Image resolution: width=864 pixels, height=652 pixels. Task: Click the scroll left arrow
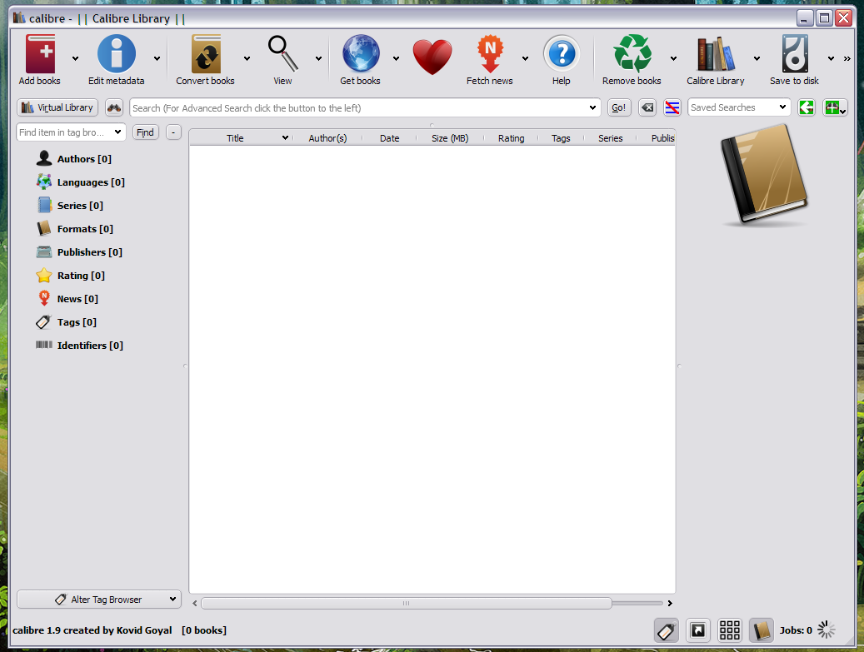click(x=194, y=604)
